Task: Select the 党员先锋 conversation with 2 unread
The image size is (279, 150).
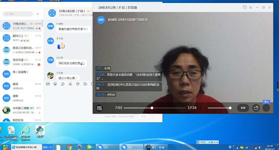Action: 21,62
